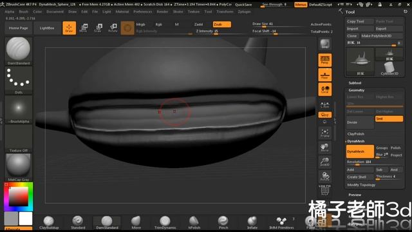
Task: Select the Draw mode button
Action: click(69, 28)
